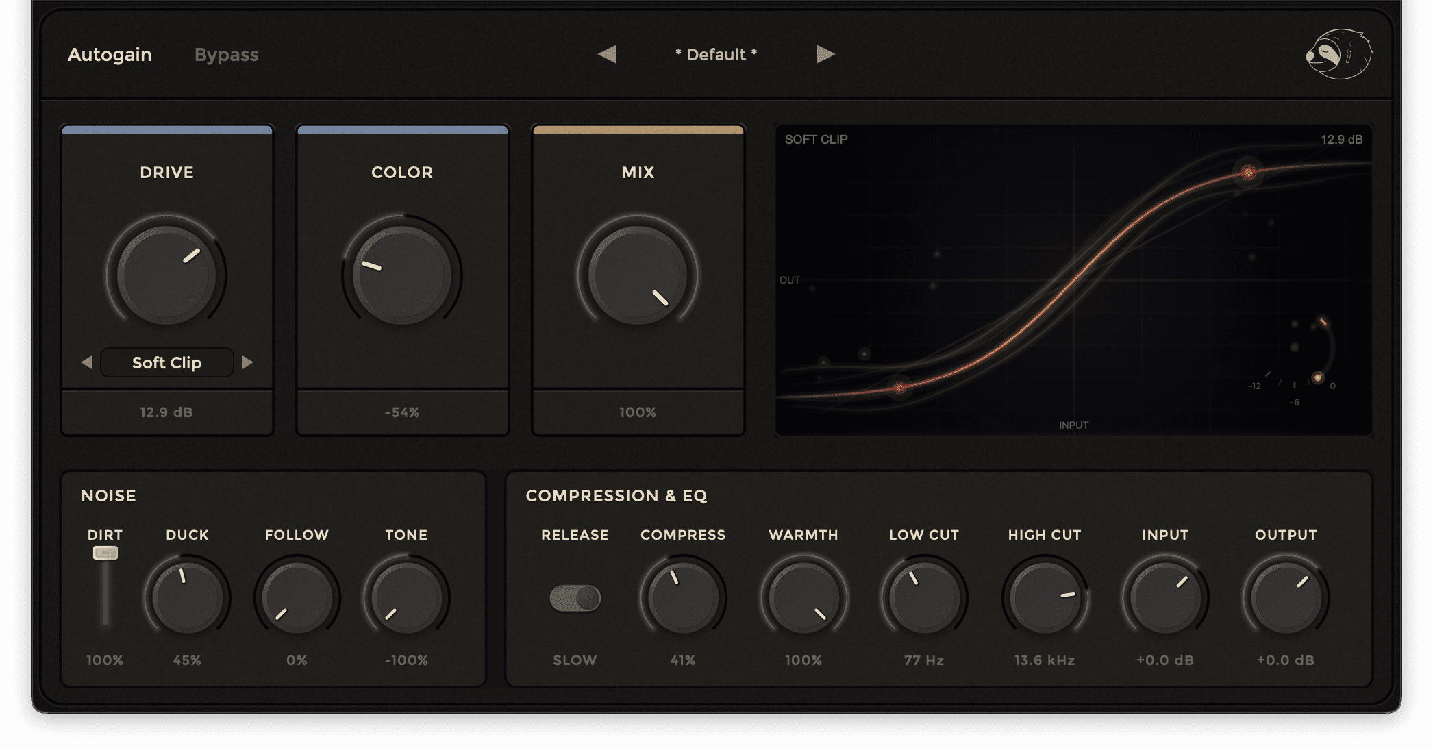Click the High Cut knob
This screenshot has height=750, width=1433.
click(x=1045, y=598)
